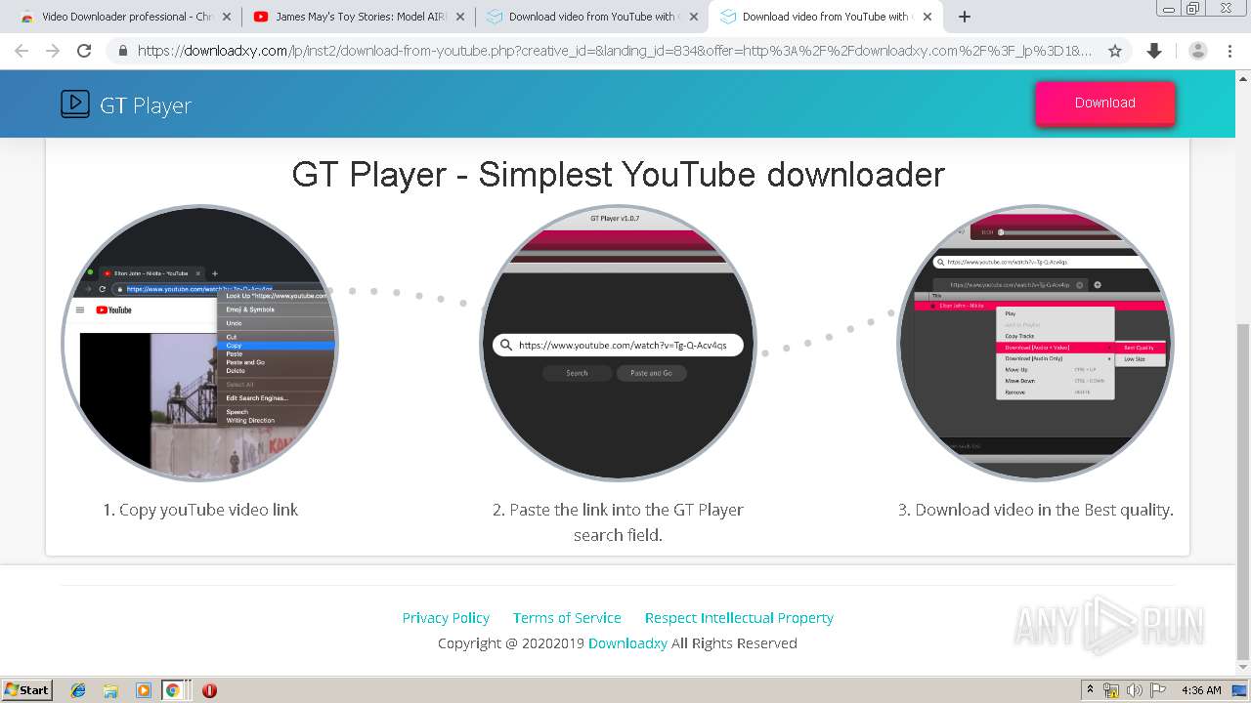View site security lock info

tap(122, 51)
